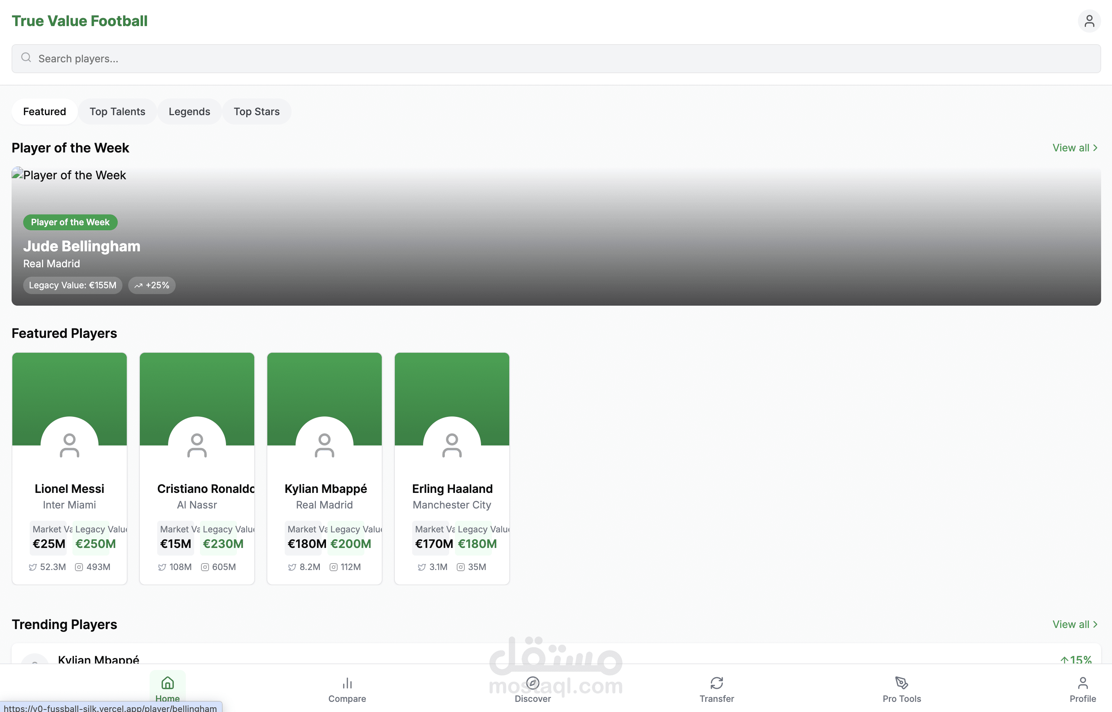Screen dimensions: 1112x712
Task: Click Kylian Mbappé name in Featured Players
Action: coord(326,489)
